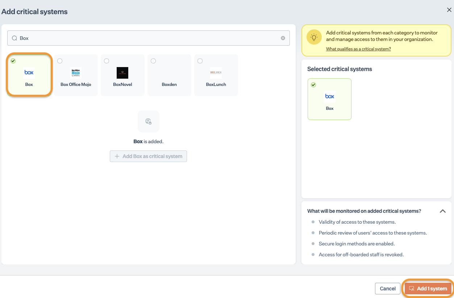This screenshot has height=298, width=454.
Task: Click the 'Box is added.' message
Action: (x=149, y=141)
